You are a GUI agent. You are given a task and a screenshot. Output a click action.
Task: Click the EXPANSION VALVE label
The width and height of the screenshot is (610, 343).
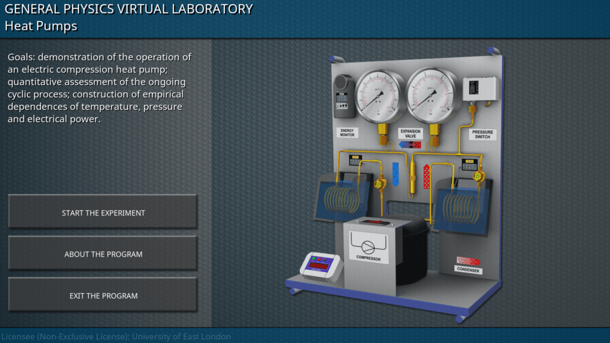click(410, 134)
